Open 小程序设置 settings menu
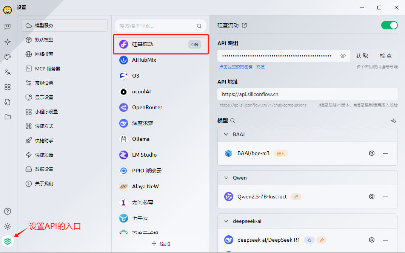This screenshot has height=253, width=405. pos(64,111)
